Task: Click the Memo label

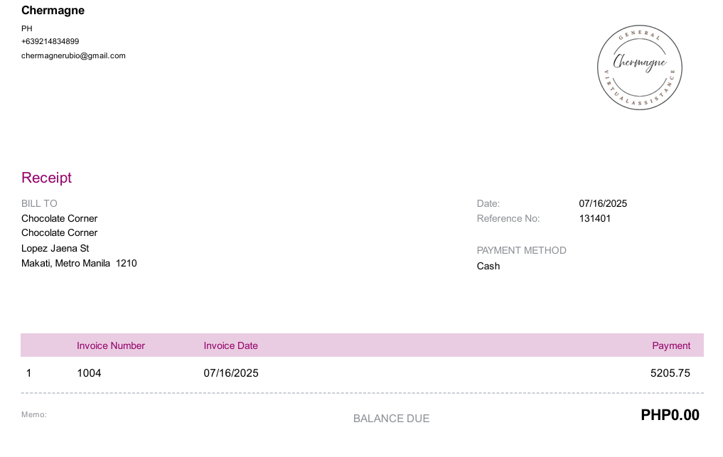Action: coord(34,414)
